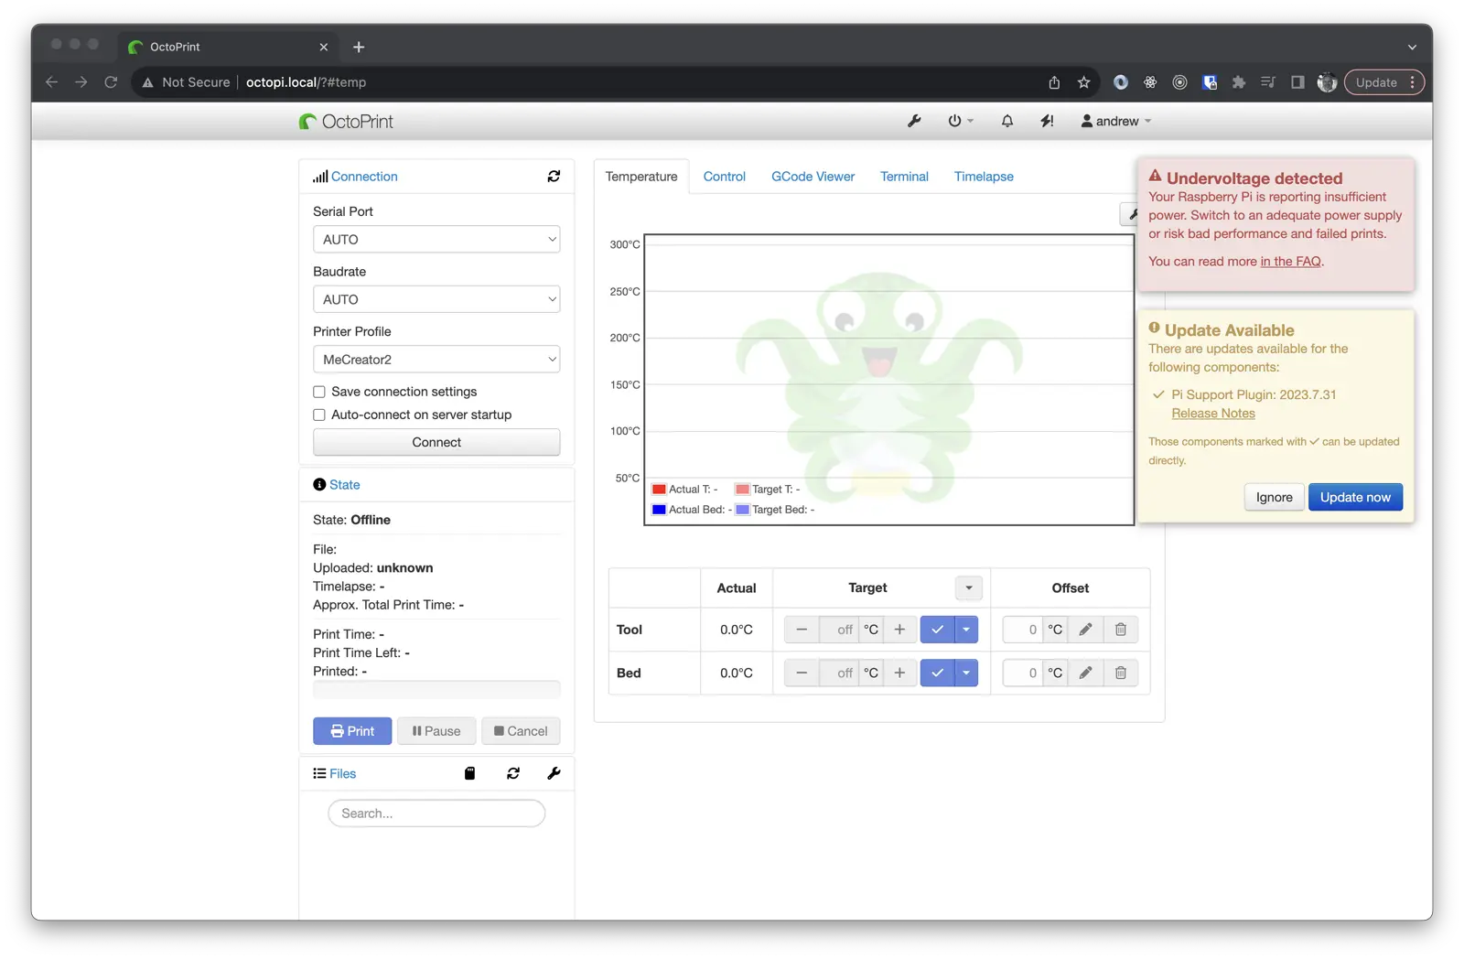
Task: Click the notifications bell icon
Action: pyautogui.click(x=1006, y=121)
